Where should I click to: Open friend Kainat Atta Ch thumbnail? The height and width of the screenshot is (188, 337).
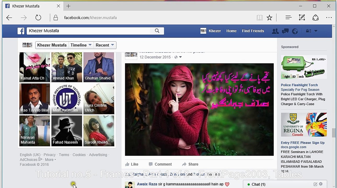pyautogui.click(x=34, y=67)
